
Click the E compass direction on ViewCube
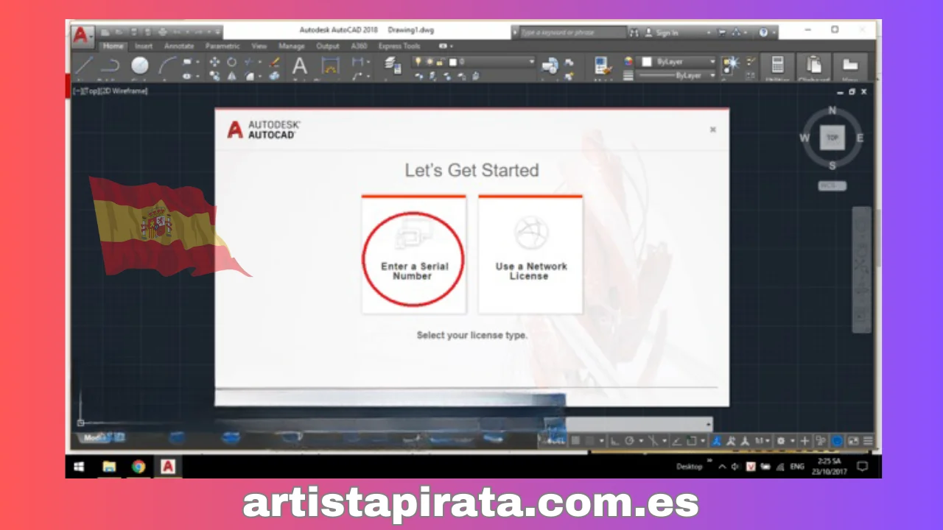coord(860,138)
